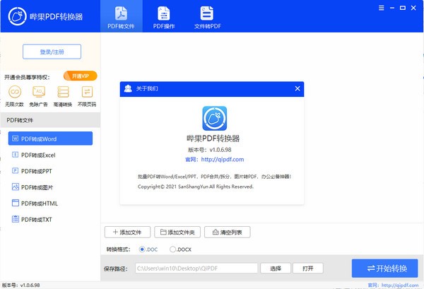Click the people icon in 关于我们 title
Image resolution: width=424 pixels, height=289 pixels.
point(128,88)
